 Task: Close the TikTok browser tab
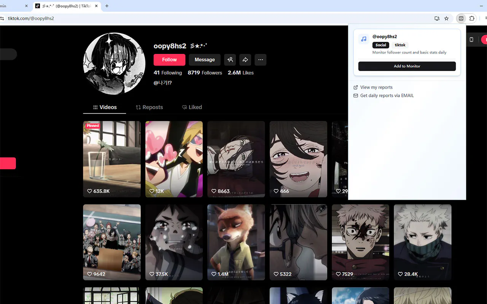(96, 6)
